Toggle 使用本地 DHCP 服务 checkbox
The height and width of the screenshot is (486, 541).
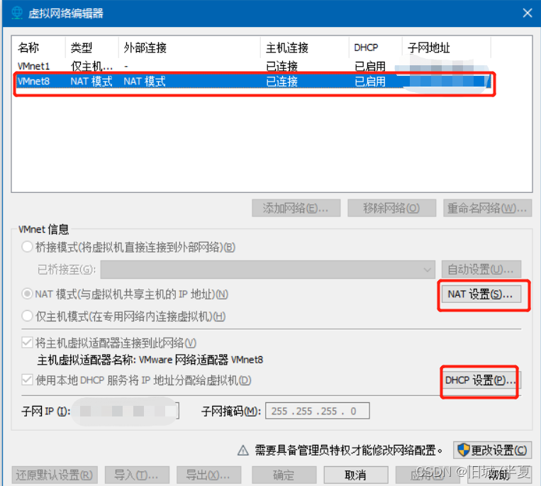[x=27, y=380]
